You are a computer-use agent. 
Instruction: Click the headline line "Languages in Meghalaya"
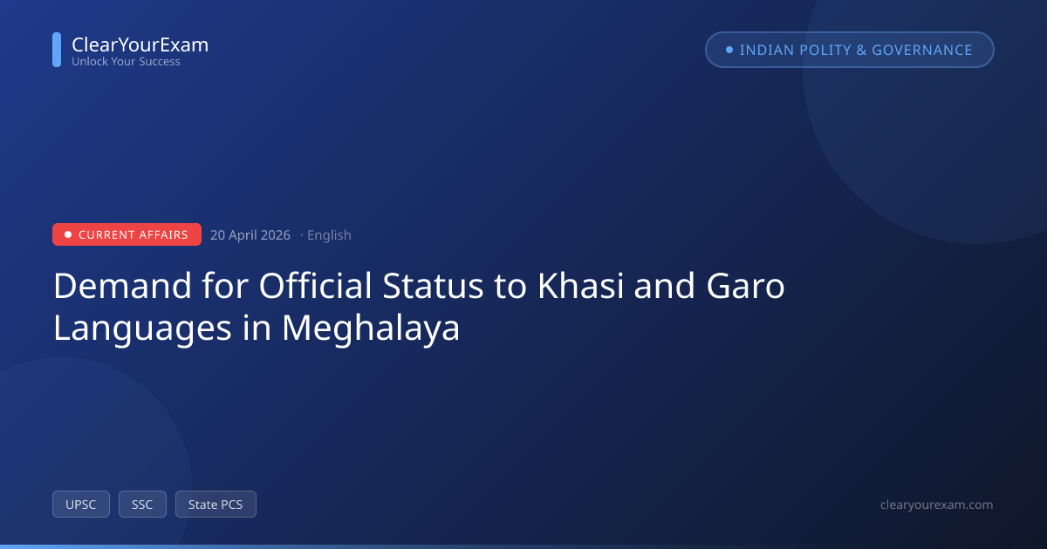[257, 329]
